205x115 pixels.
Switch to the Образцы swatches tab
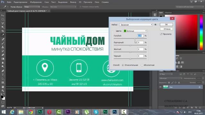(x=168, y=13)
